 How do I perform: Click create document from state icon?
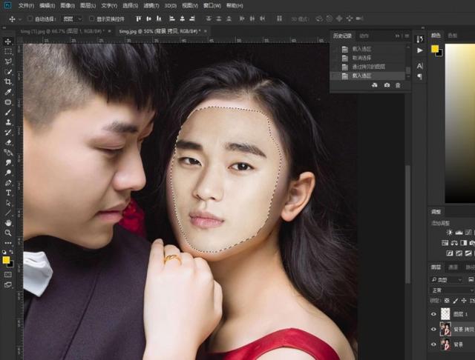375,85
